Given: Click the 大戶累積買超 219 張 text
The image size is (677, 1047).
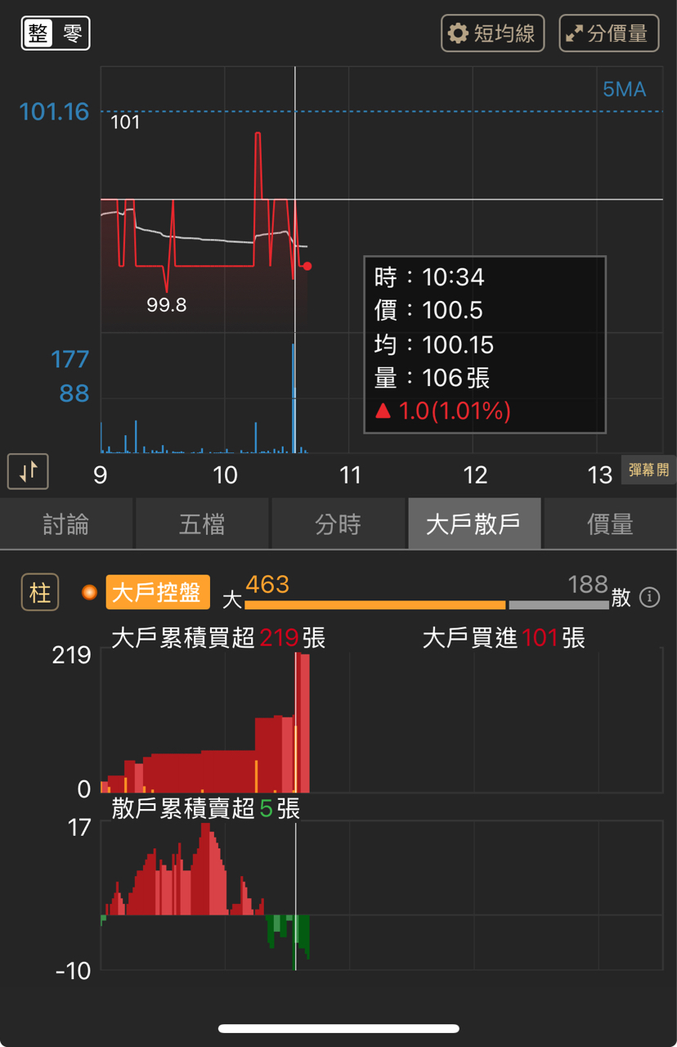Looking at the screenshot, I should click(218, 638).
